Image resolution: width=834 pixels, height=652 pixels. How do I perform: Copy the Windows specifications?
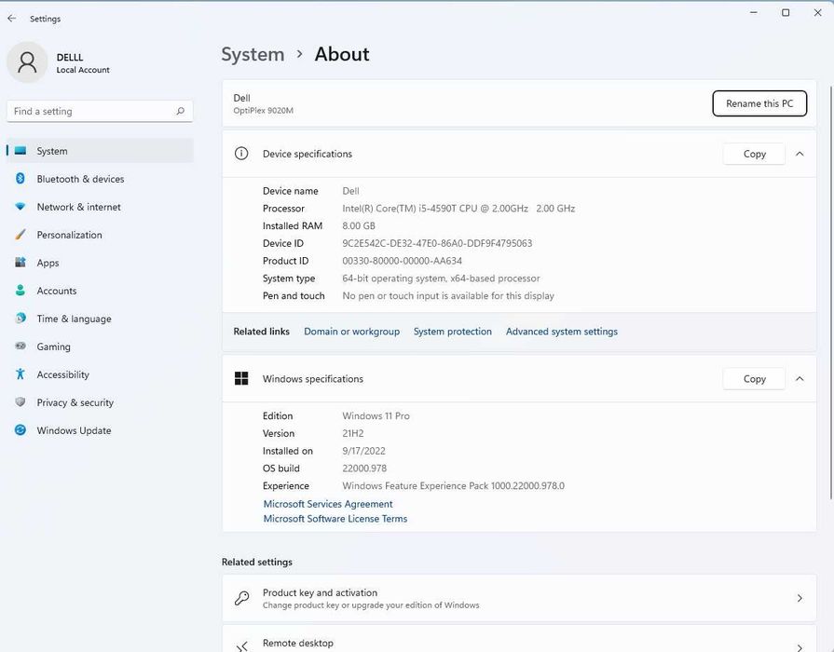(754, 378)
